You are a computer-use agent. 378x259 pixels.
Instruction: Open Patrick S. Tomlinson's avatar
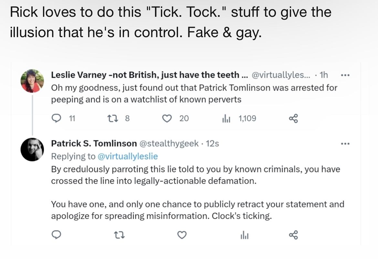[x=32, y=150]
